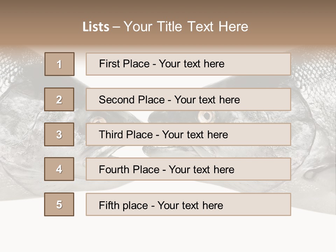Click the bold word 'Lists' in title

point(96,27)
